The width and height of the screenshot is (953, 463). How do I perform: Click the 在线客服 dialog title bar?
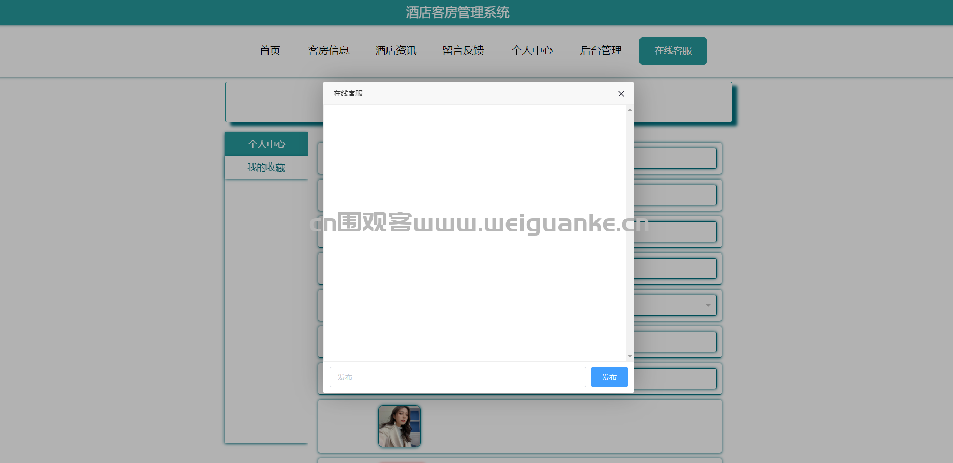[x=466, y=94]
